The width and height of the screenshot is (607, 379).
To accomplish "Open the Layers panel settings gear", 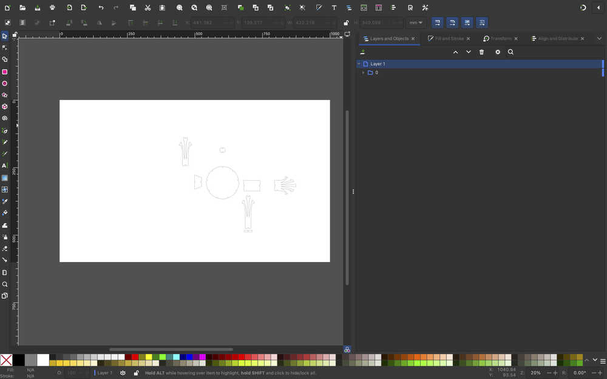I will click(498, 52).
